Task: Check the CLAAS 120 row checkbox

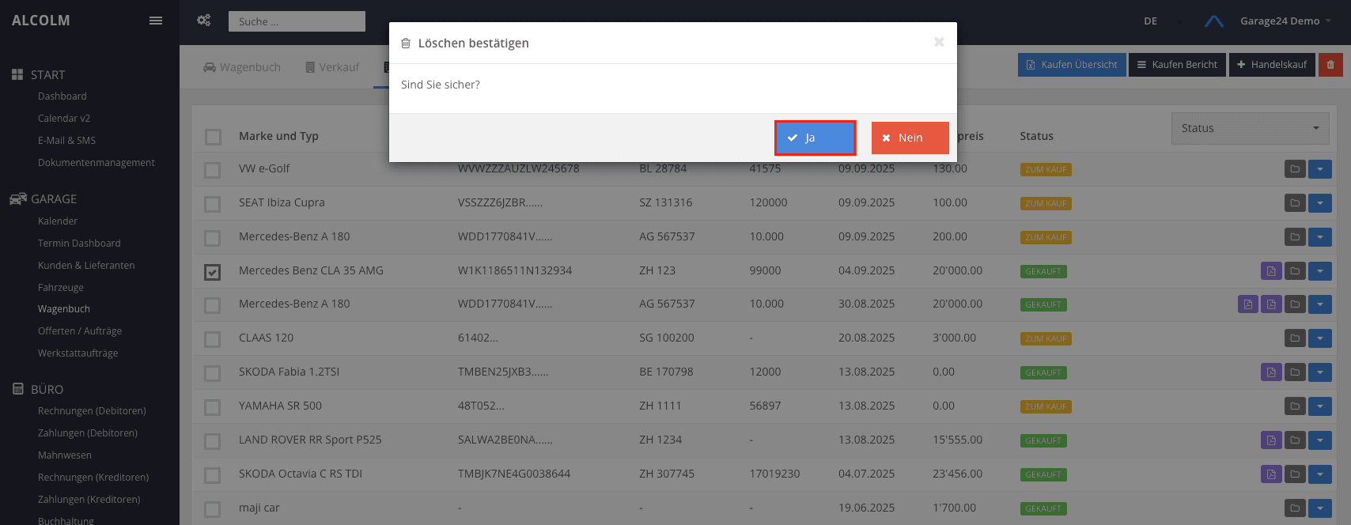Action: [212, 339]
